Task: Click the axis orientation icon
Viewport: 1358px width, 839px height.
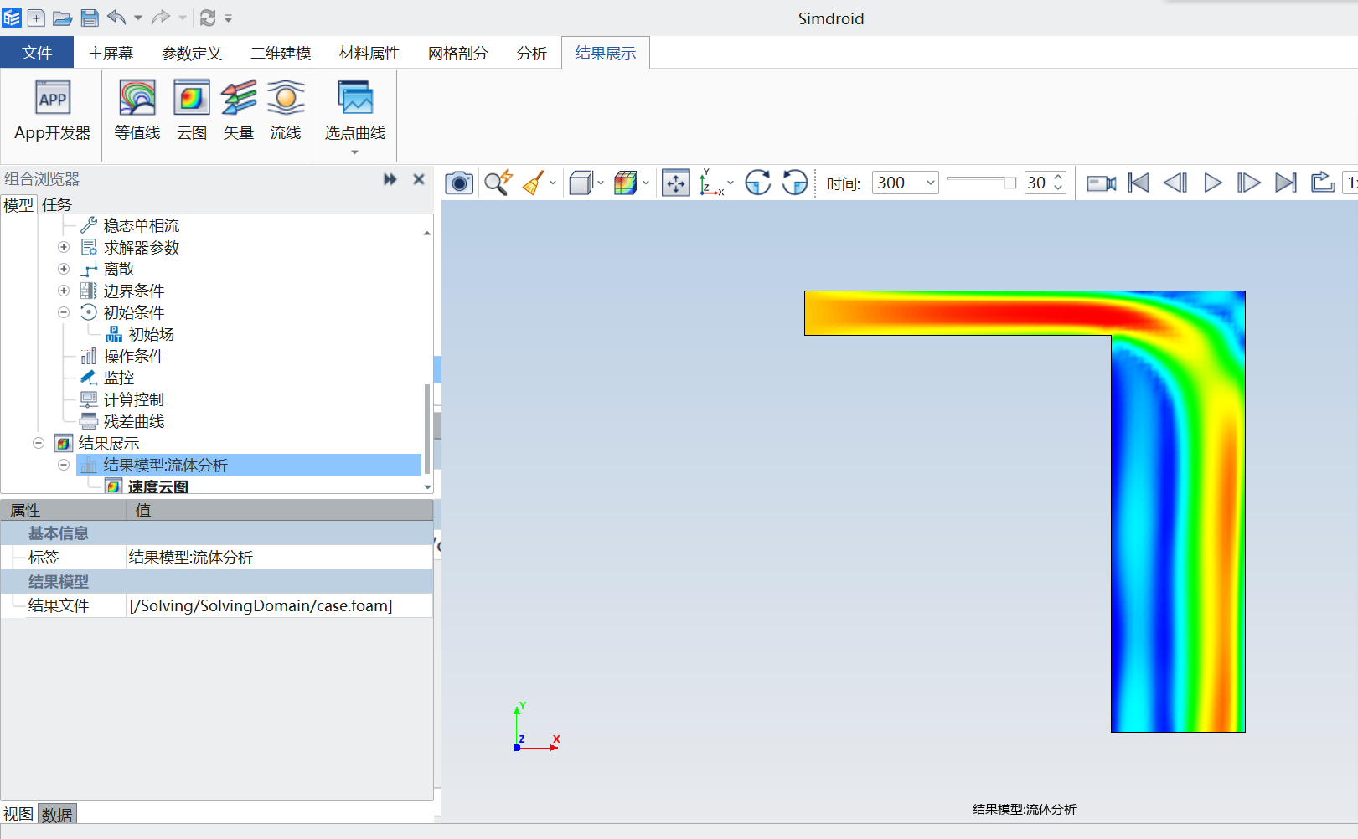Action: [711, 183]
